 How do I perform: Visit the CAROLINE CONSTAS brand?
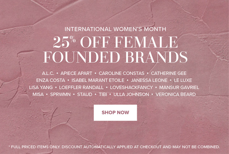121,73
